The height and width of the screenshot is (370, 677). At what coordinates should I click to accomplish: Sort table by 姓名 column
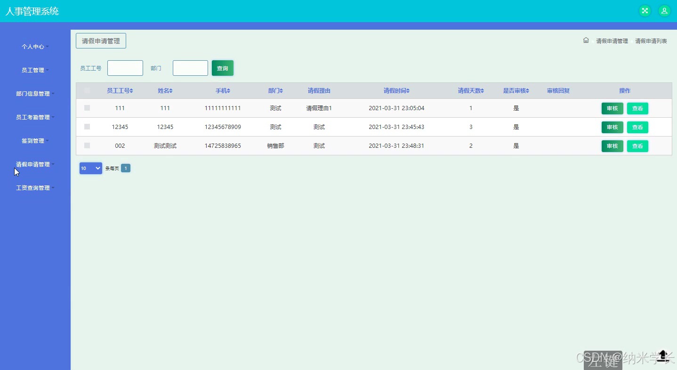point(165,91)
